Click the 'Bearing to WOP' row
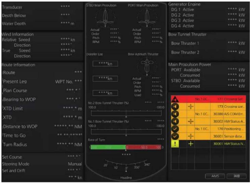 (x=42, y=100)
